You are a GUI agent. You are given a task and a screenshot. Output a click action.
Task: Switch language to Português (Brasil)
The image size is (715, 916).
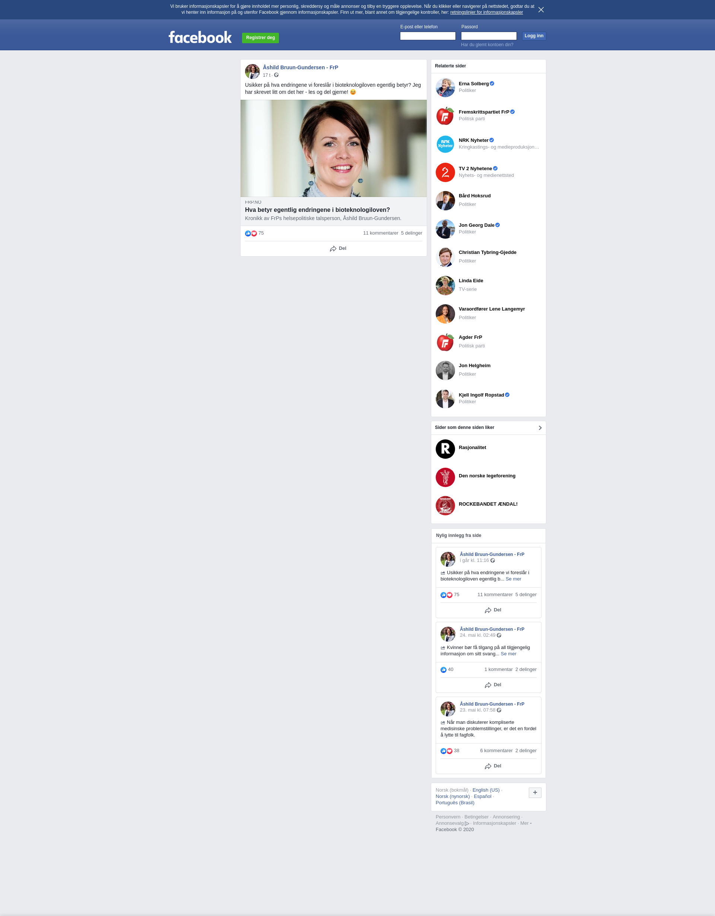point(455,802)
